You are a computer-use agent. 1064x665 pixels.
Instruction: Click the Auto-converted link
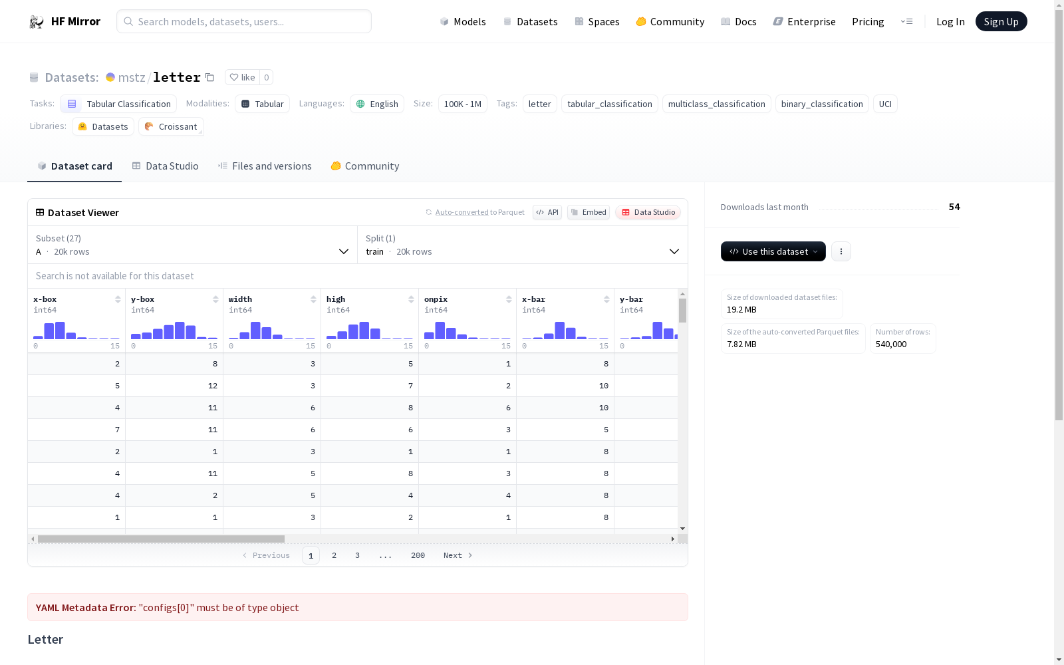coord(462,212)
